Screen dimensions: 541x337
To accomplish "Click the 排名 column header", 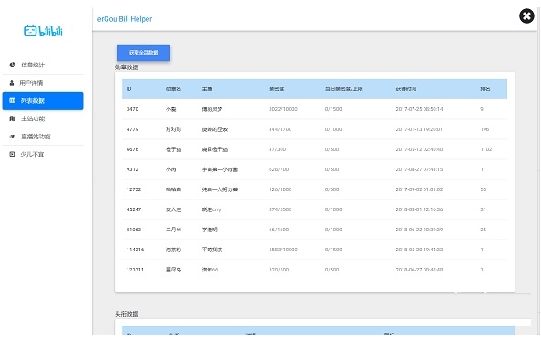I will [485, 89].
